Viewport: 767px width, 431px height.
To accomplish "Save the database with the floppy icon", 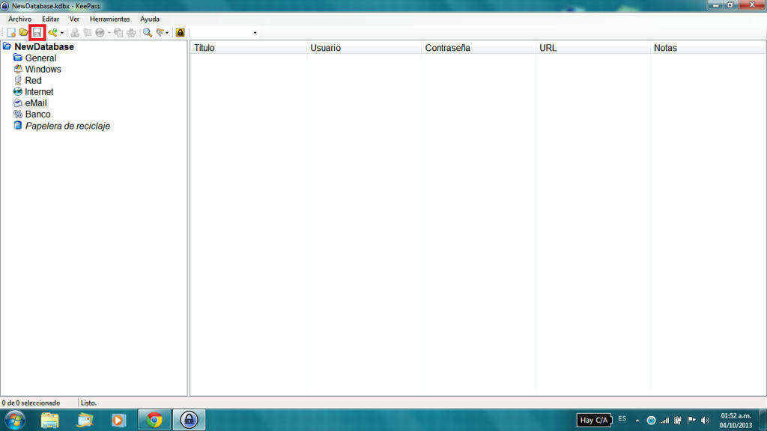I will pos(37,33).
